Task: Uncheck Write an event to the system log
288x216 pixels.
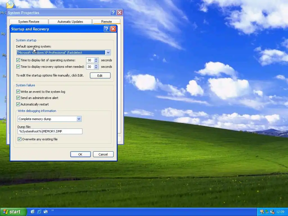Action: [x=18, y=91]
